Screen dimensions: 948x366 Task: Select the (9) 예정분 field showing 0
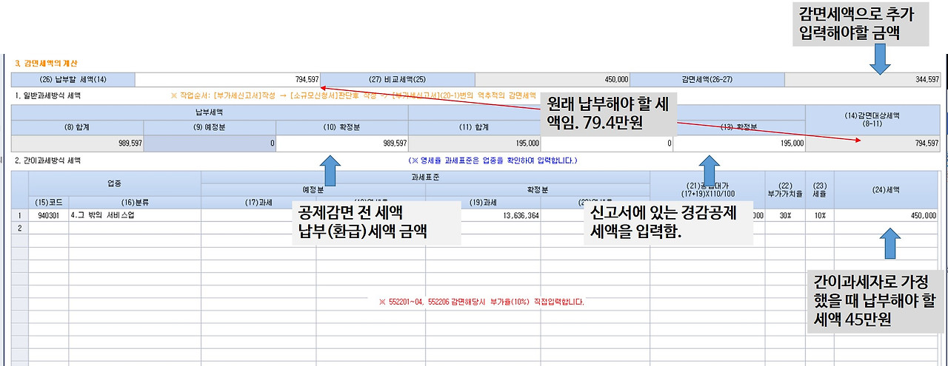210,143
